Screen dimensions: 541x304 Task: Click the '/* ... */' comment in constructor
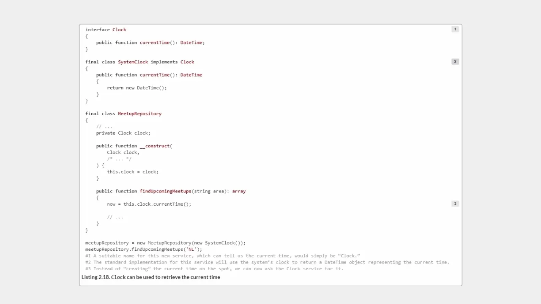pyautogui.click(x=119, y=159)
